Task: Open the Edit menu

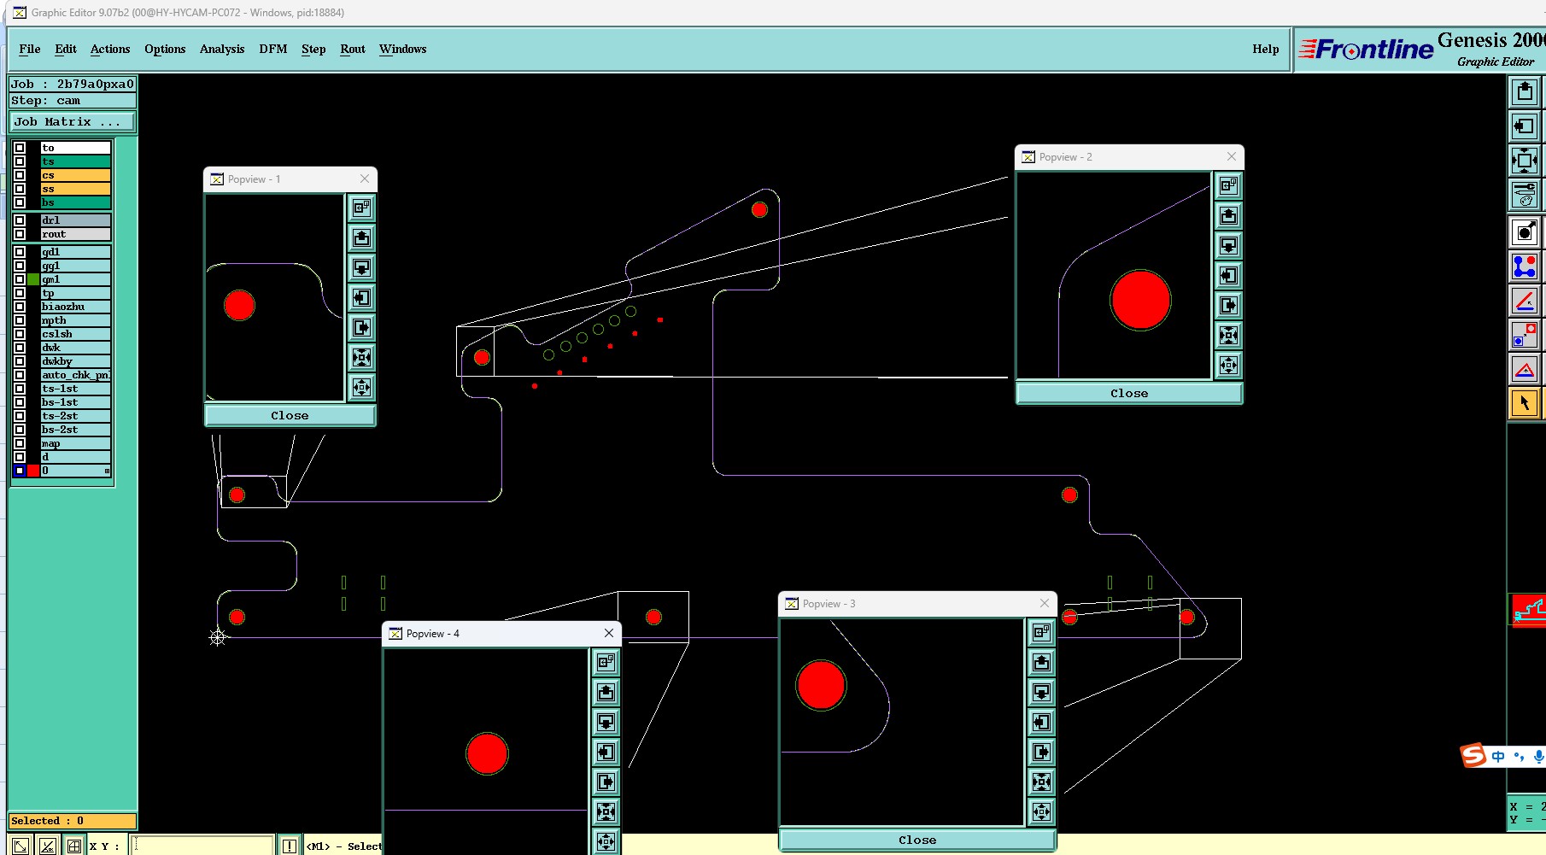Action: click(66, 49)
